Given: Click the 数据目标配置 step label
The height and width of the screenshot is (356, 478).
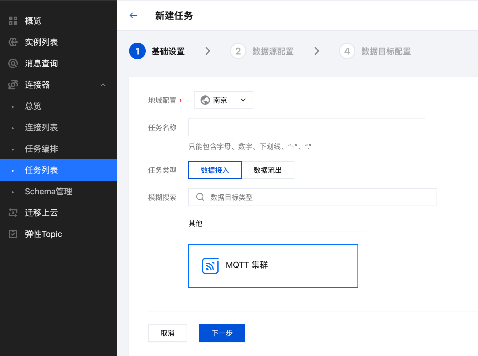Looking at the screenshot, I should (386, 51).
